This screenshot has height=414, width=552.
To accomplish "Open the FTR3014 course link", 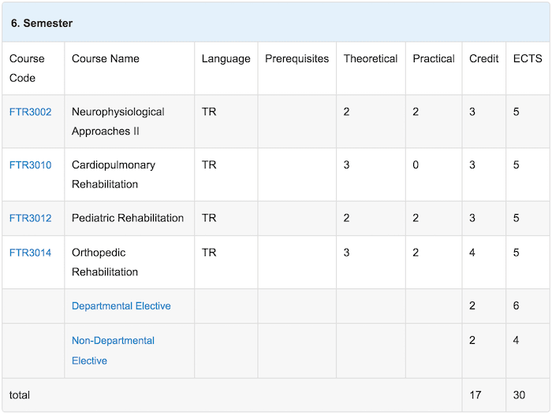I will point(30,253).
